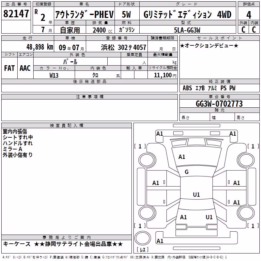
Task: Click the shift type FAT
Action: coord(9,68)
